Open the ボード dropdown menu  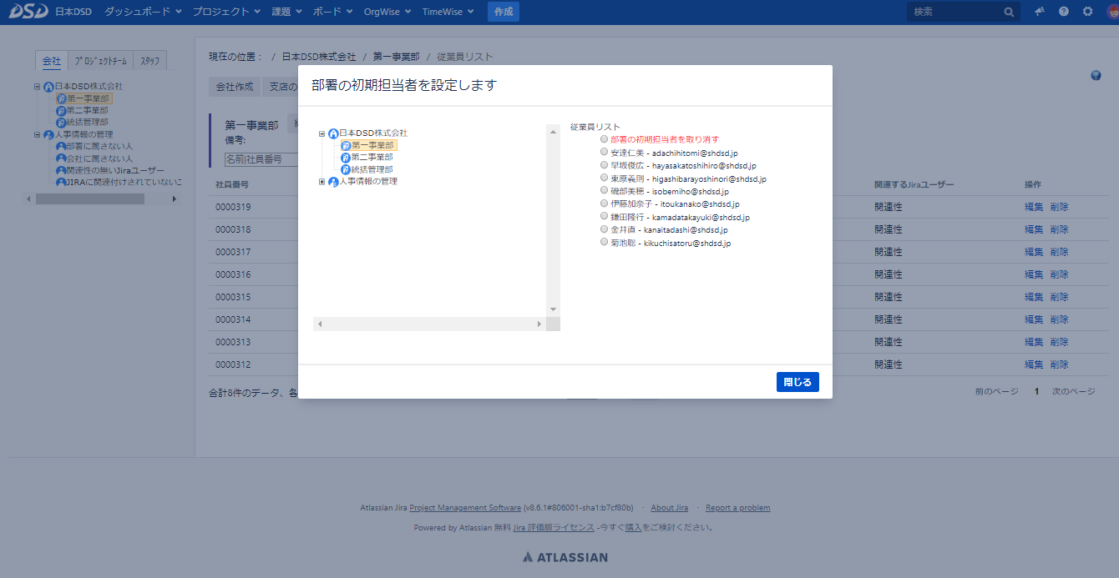tap(333, 12)
